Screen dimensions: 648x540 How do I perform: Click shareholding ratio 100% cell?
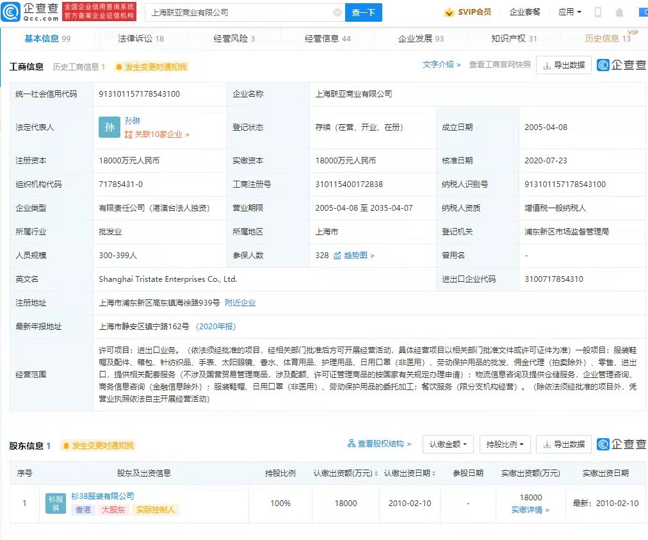pyautogui.click(x=280, y=503)
